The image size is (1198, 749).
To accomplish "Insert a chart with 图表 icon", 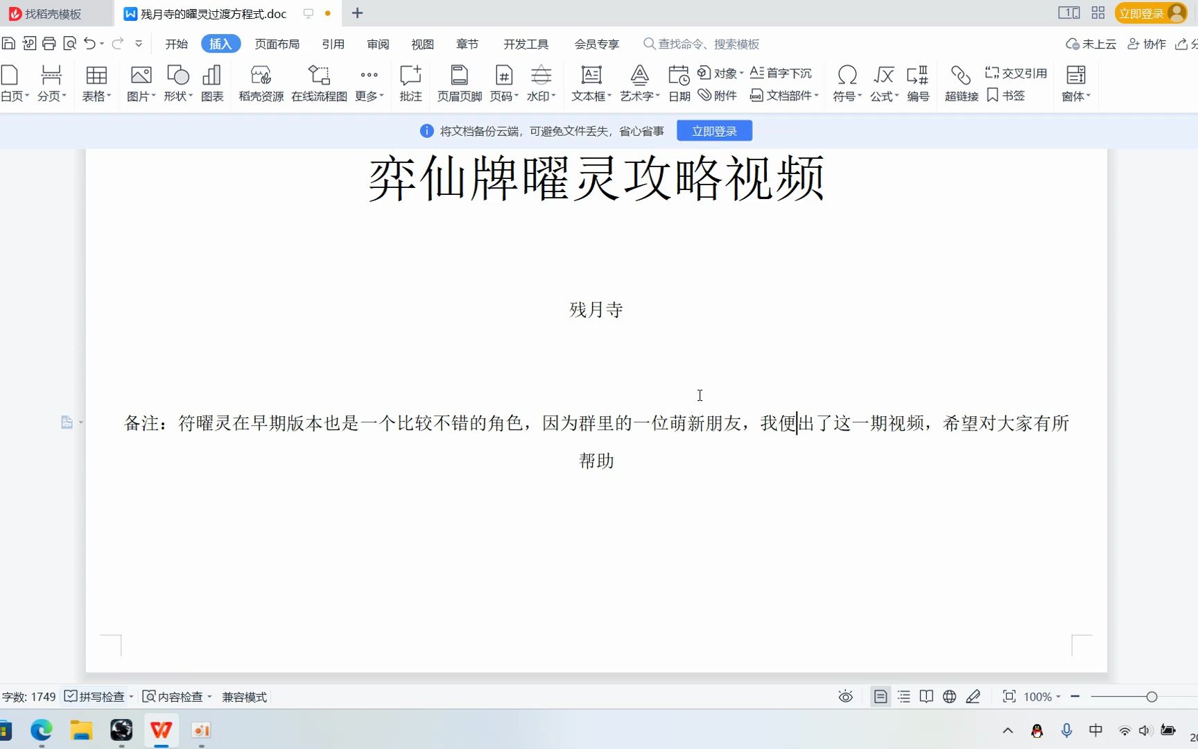I will coord(212,83).
